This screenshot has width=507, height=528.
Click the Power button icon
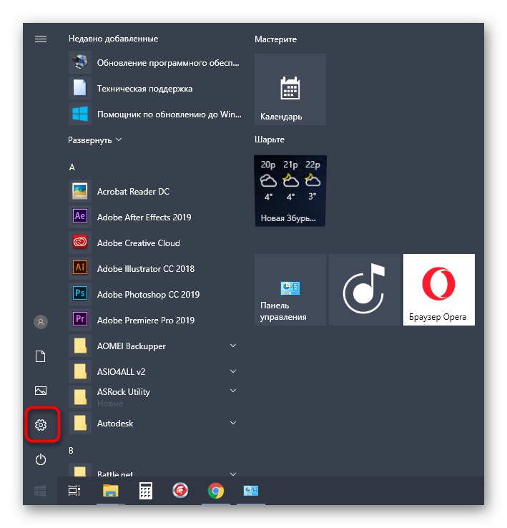point(41,459)
